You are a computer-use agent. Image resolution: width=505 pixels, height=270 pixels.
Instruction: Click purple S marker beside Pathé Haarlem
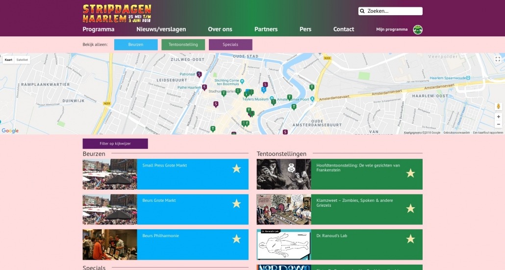[204, 87]
